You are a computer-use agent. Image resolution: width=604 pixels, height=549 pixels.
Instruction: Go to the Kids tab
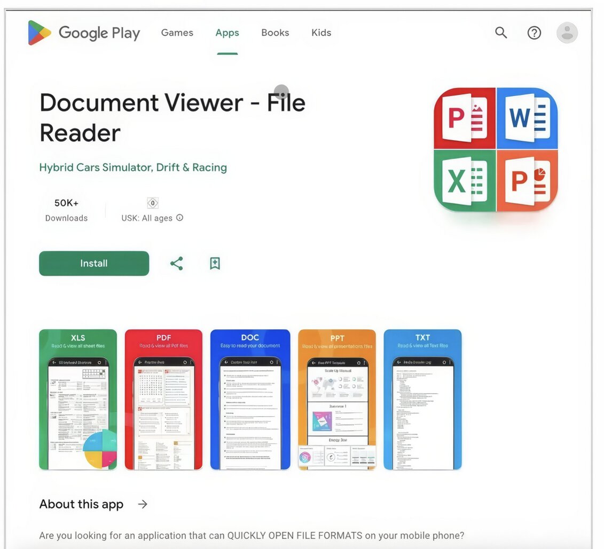321,33
